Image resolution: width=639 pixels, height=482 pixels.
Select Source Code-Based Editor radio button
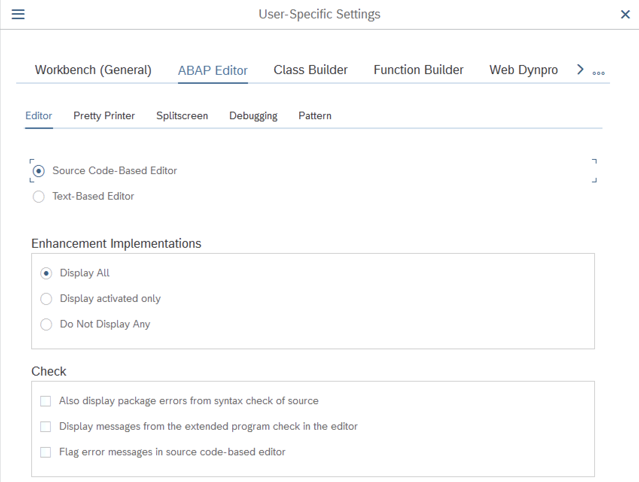pos(39,171)
